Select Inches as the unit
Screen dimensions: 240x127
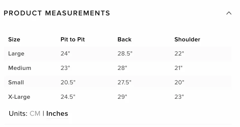(x=57, y=114)
